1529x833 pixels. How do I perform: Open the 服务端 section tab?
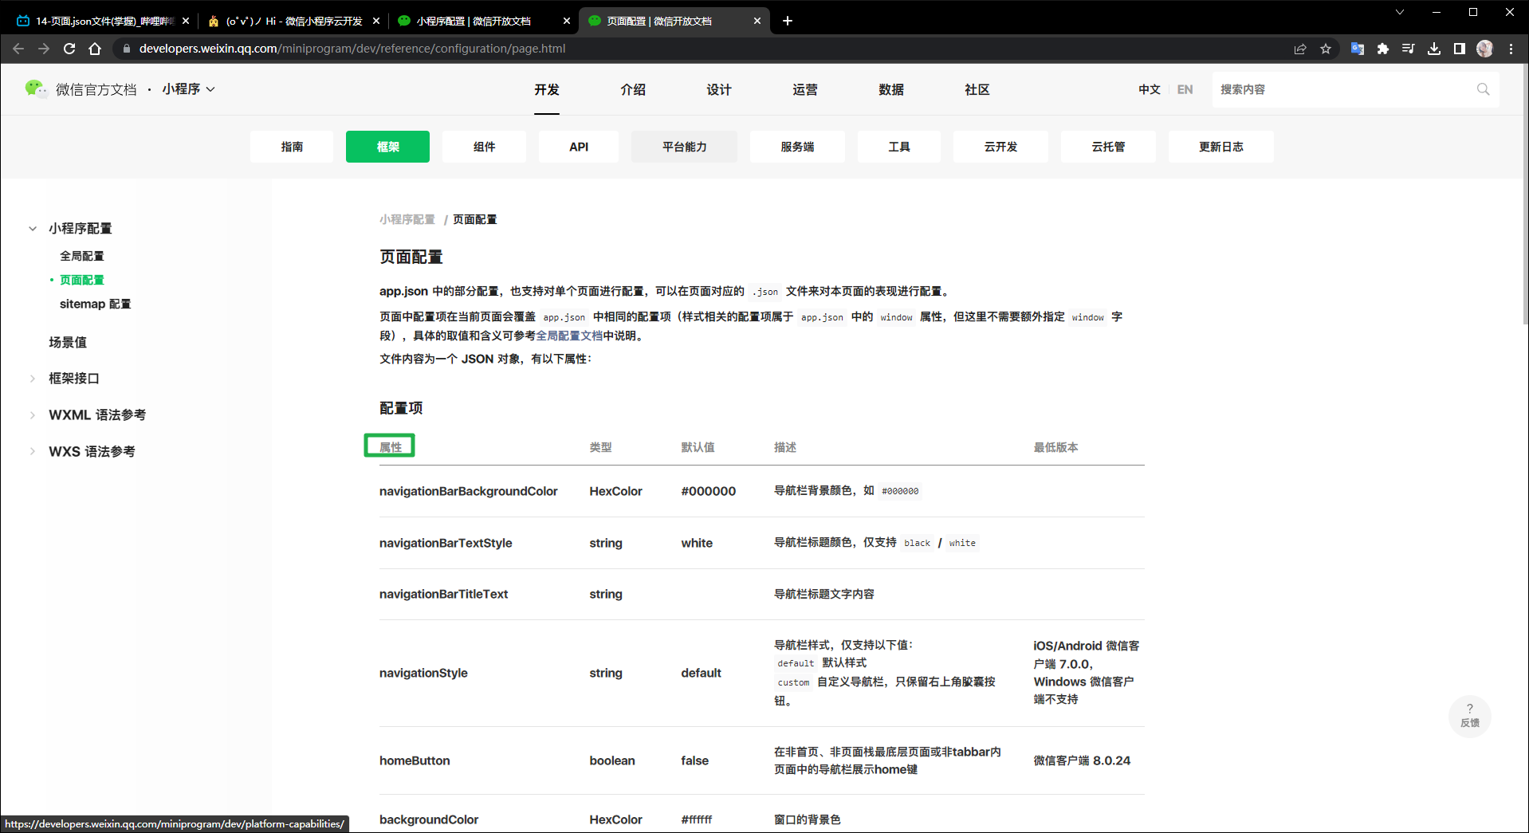(x=797, y=147)
